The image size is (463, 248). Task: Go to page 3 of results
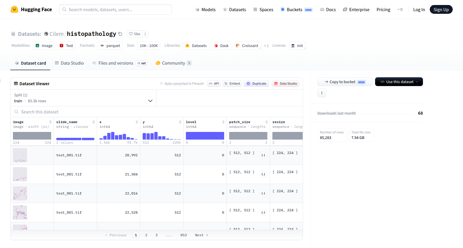pyautogui.click(x=156, y=235)
